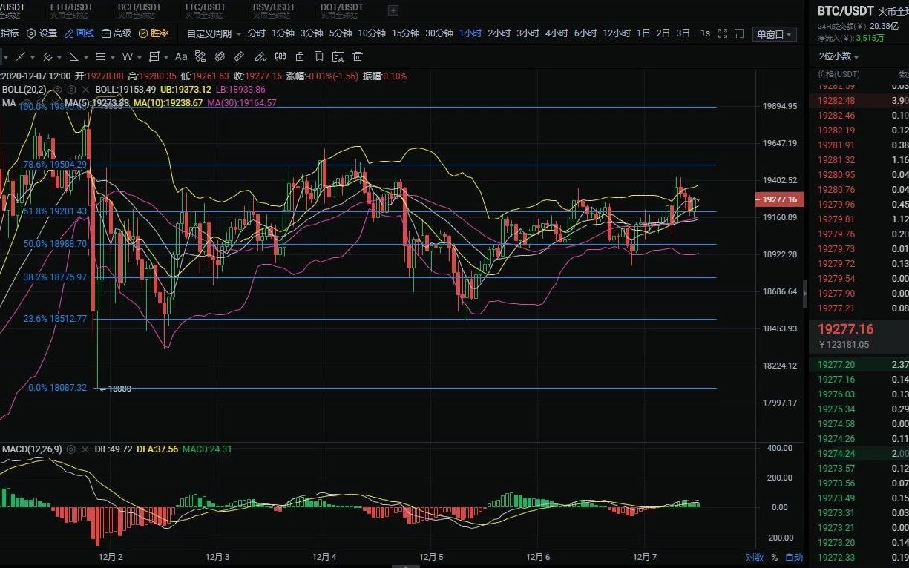Open BOLL indicator settings gear
Viewport: 909px width, 568px height.
click(x=71, y=90)
